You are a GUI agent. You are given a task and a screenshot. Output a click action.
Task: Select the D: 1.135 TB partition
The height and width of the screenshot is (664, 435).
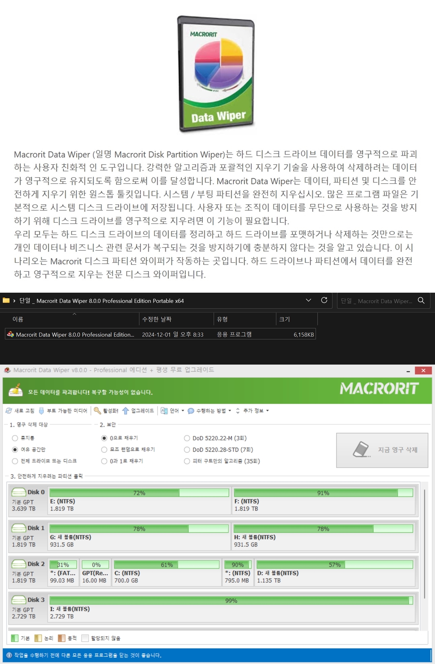coord(335,572)
